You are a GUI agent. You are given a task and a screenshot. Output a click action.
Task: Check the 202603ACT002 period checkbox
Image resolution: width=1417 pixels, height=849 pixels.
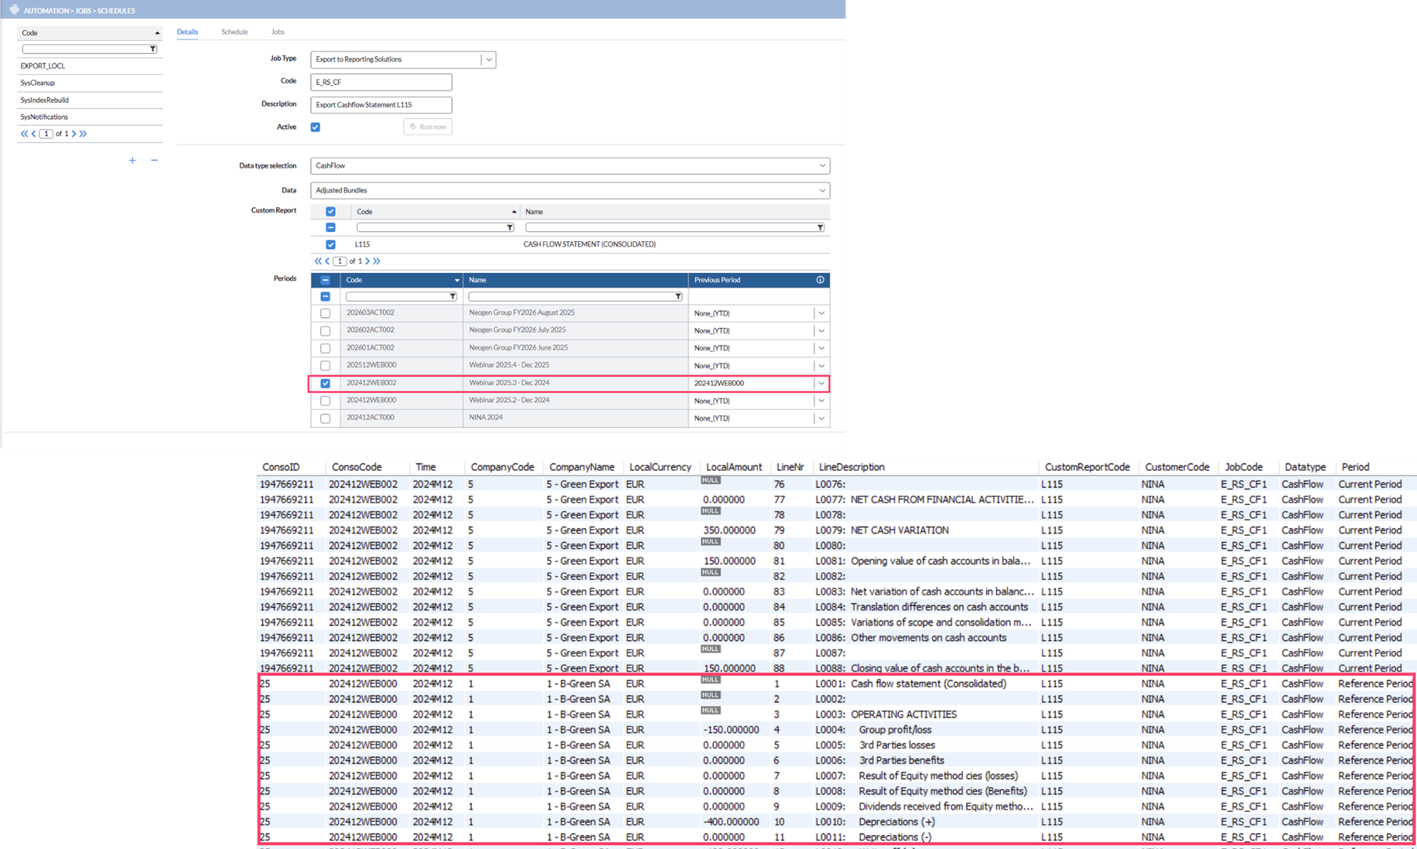(325, 314)
